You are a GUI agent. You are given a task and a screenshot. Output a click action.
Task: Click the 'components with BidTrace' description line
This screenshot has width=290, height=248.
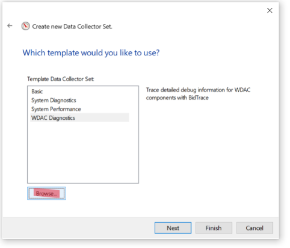click(177, 98)
